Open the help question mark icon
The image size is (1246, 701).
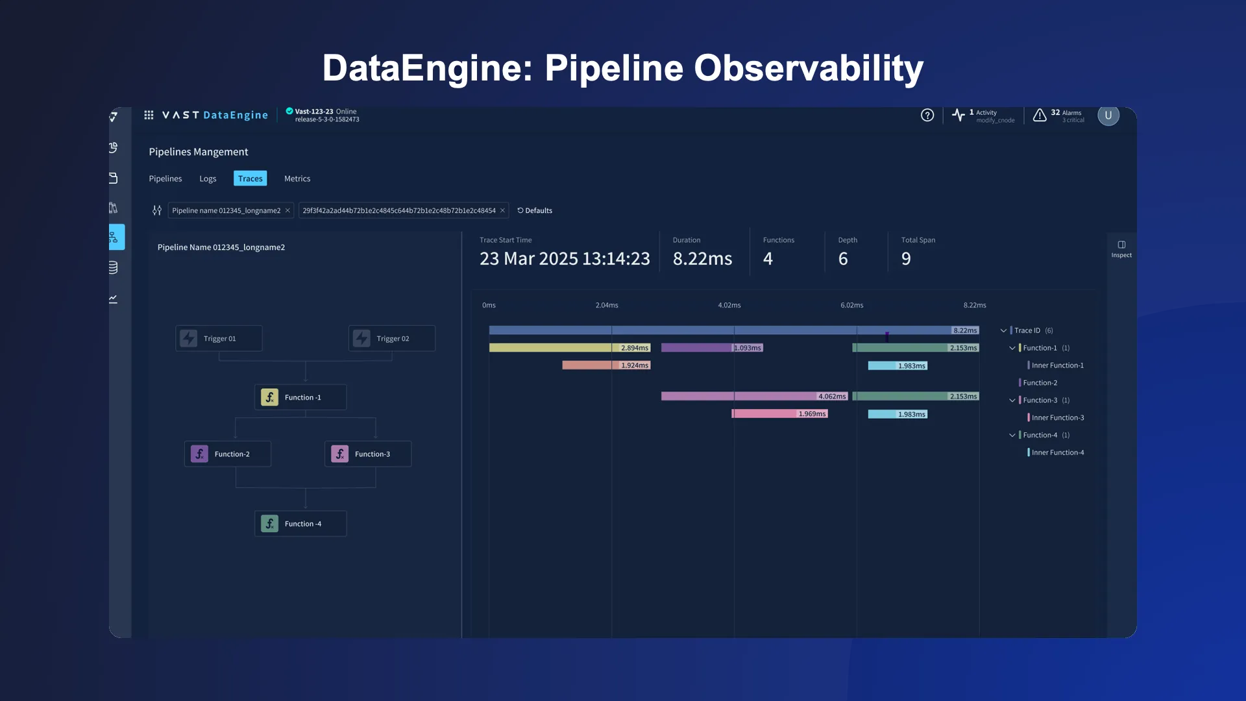pos(927,115)
